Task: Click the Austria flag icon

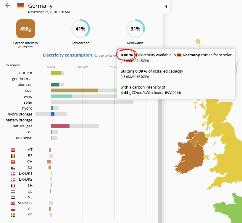Action: point(13,150)
